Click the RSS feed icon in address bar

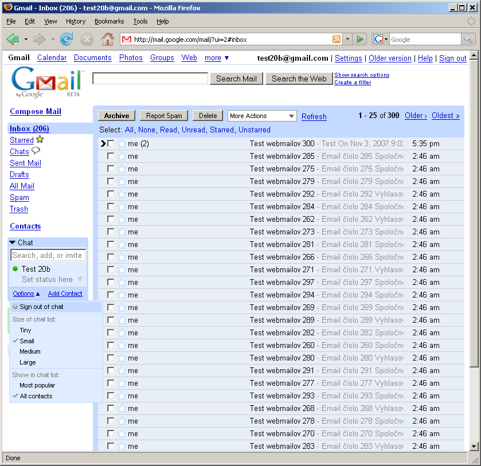point(337,39)
